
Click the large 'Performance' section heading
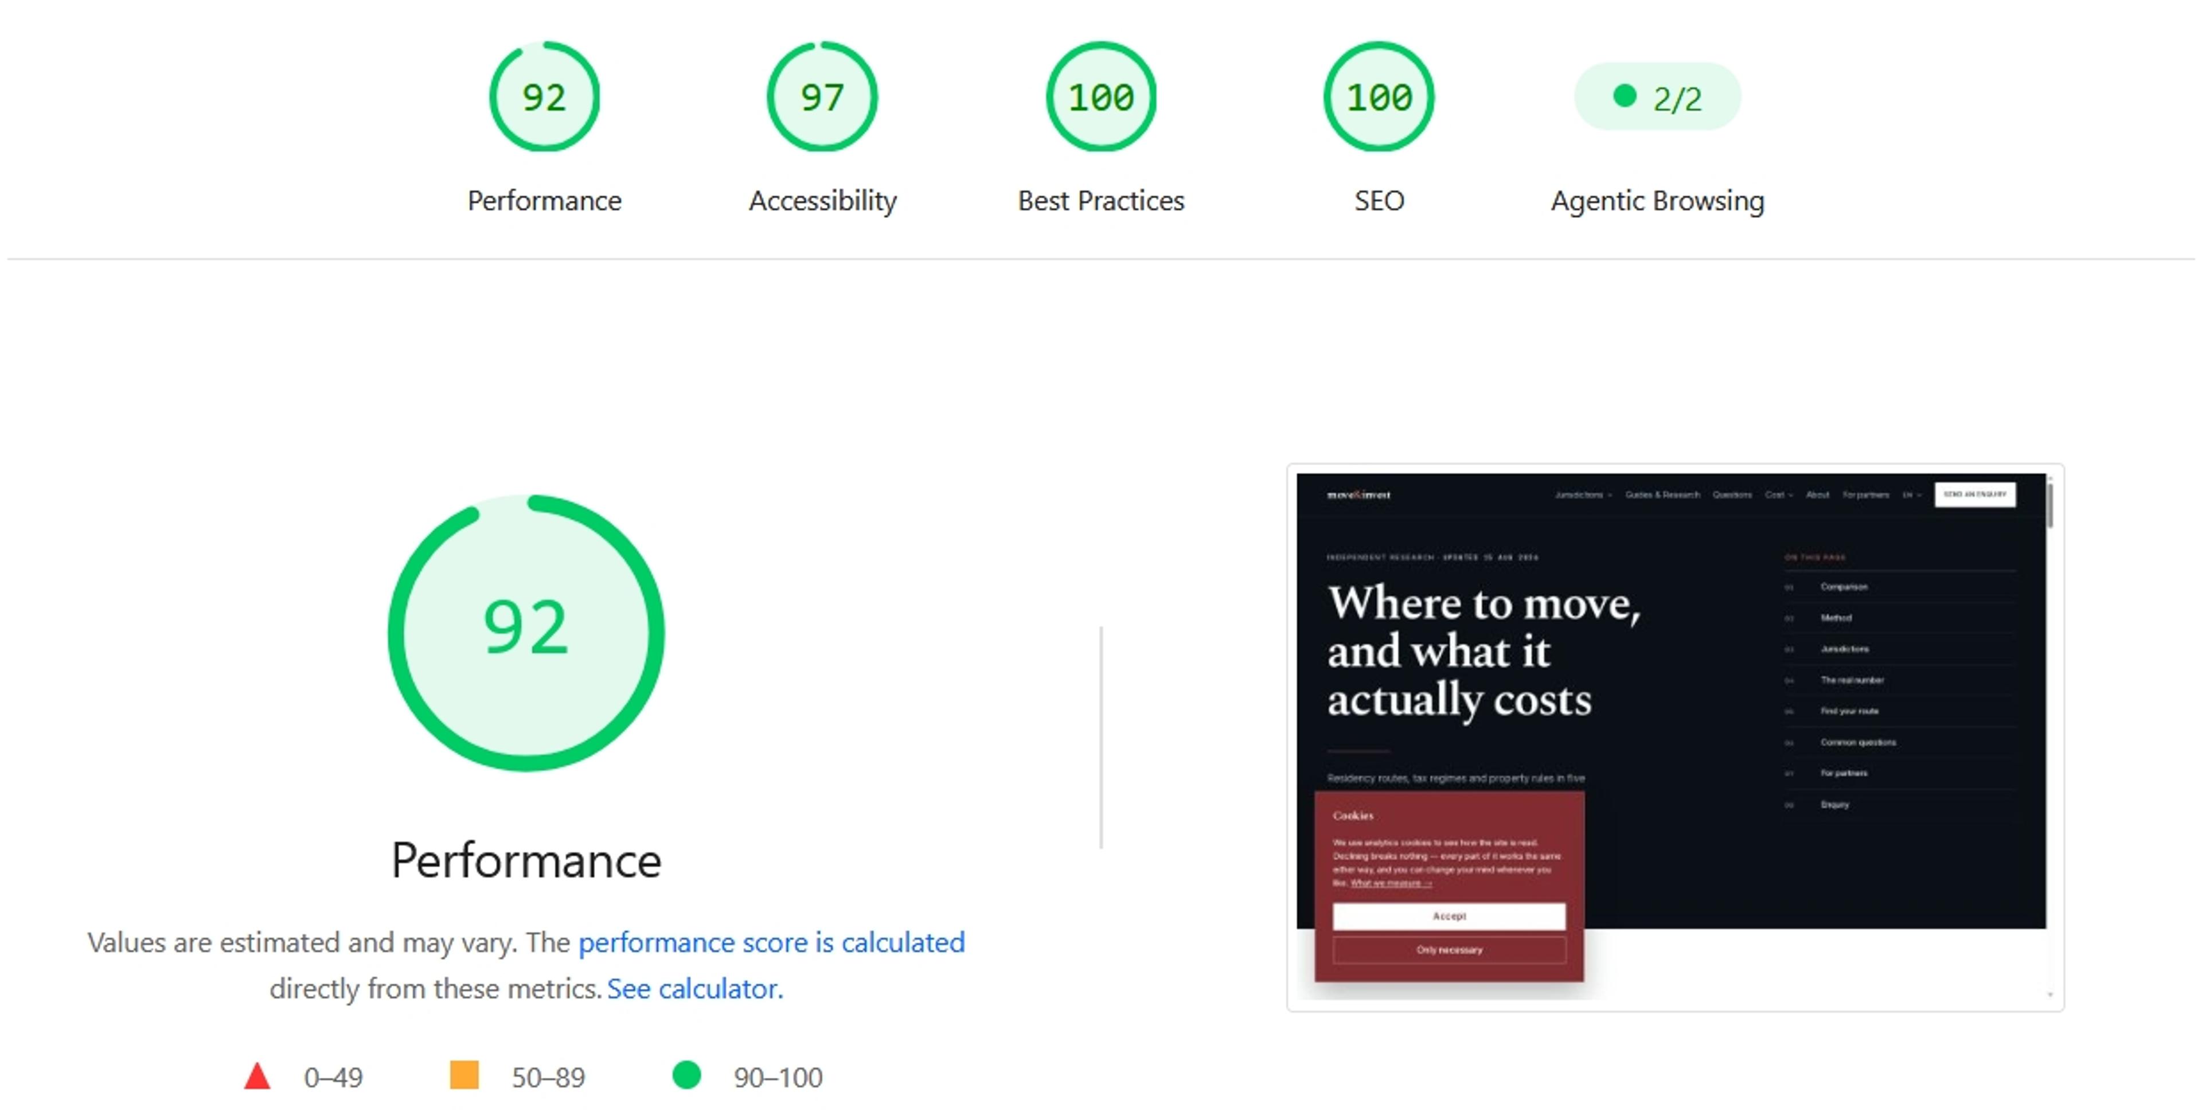coord(526,860)
